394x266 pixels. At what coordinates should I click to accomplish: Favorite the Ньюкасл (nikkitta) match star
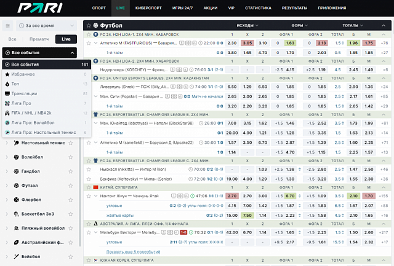89,169
